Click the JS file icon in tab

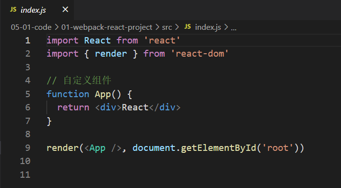[13, 10]
